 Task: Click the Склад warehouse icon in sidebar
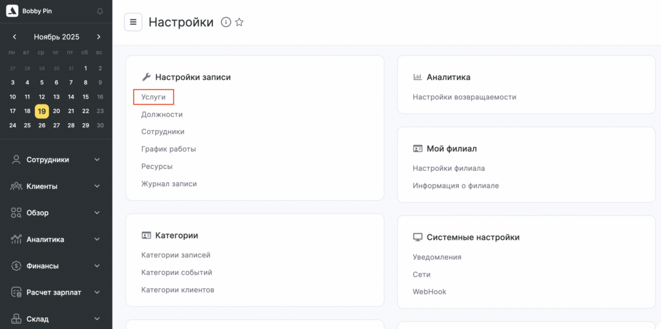tap(16, 319)
